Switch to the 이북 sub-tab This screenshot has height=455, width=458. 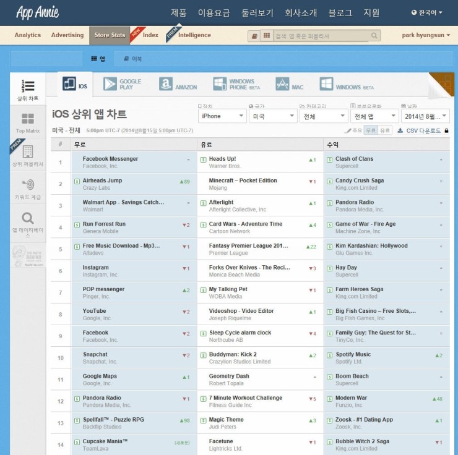point(133,59)
